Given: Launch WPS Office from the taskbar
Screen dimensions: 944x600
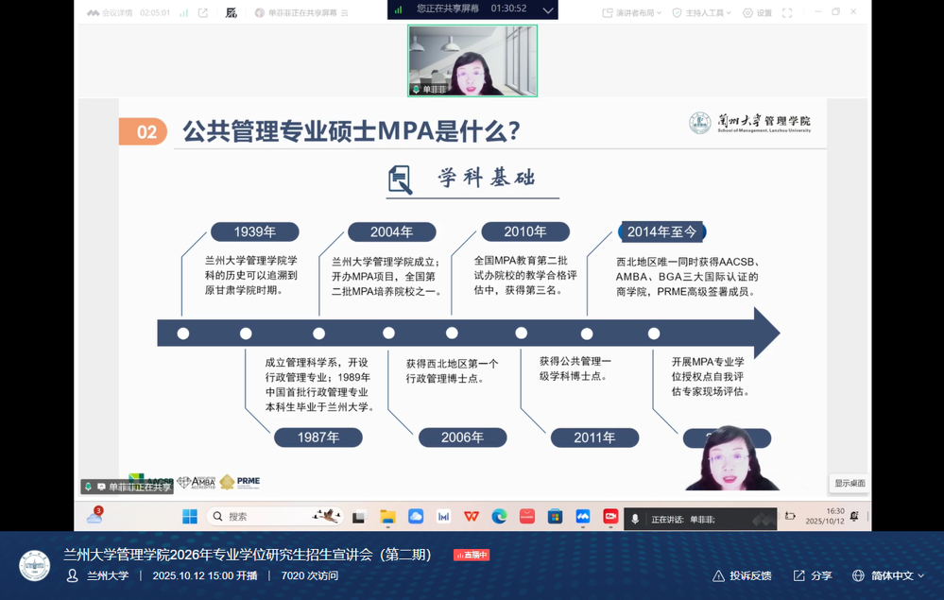Looking at the screenshot, I should click(471, 517).
